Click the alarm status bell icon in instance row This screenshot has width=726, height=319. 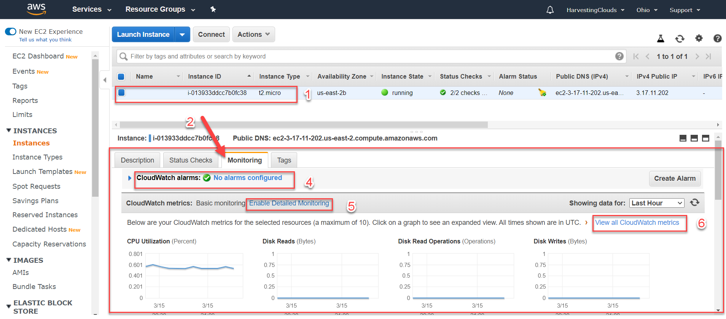point(542,93)
